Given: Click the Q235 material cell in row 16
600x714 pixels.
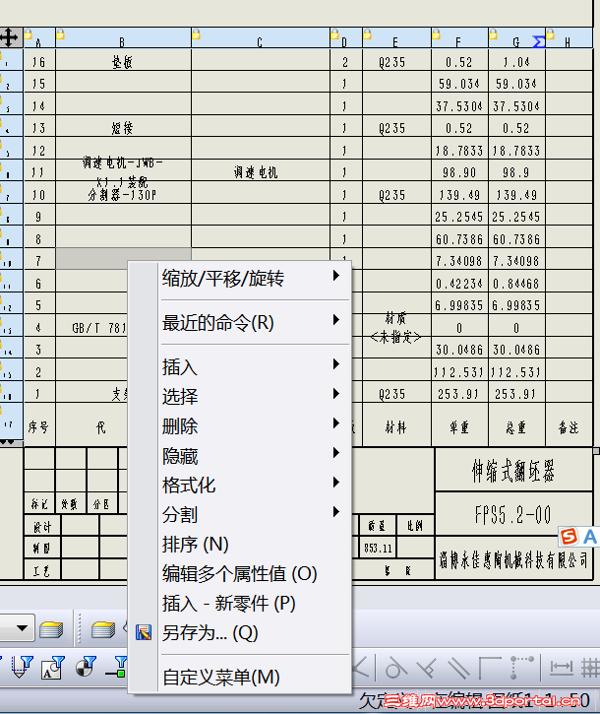Looking at the screenshot, I should [396, 60].
